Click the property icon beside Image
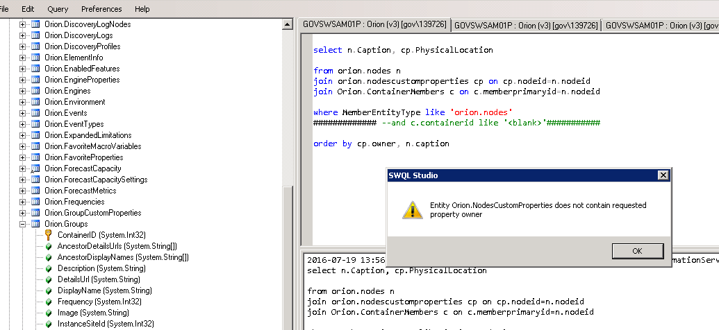The height and width of the screenshot is (330, 719). click(x=49, y=313)
